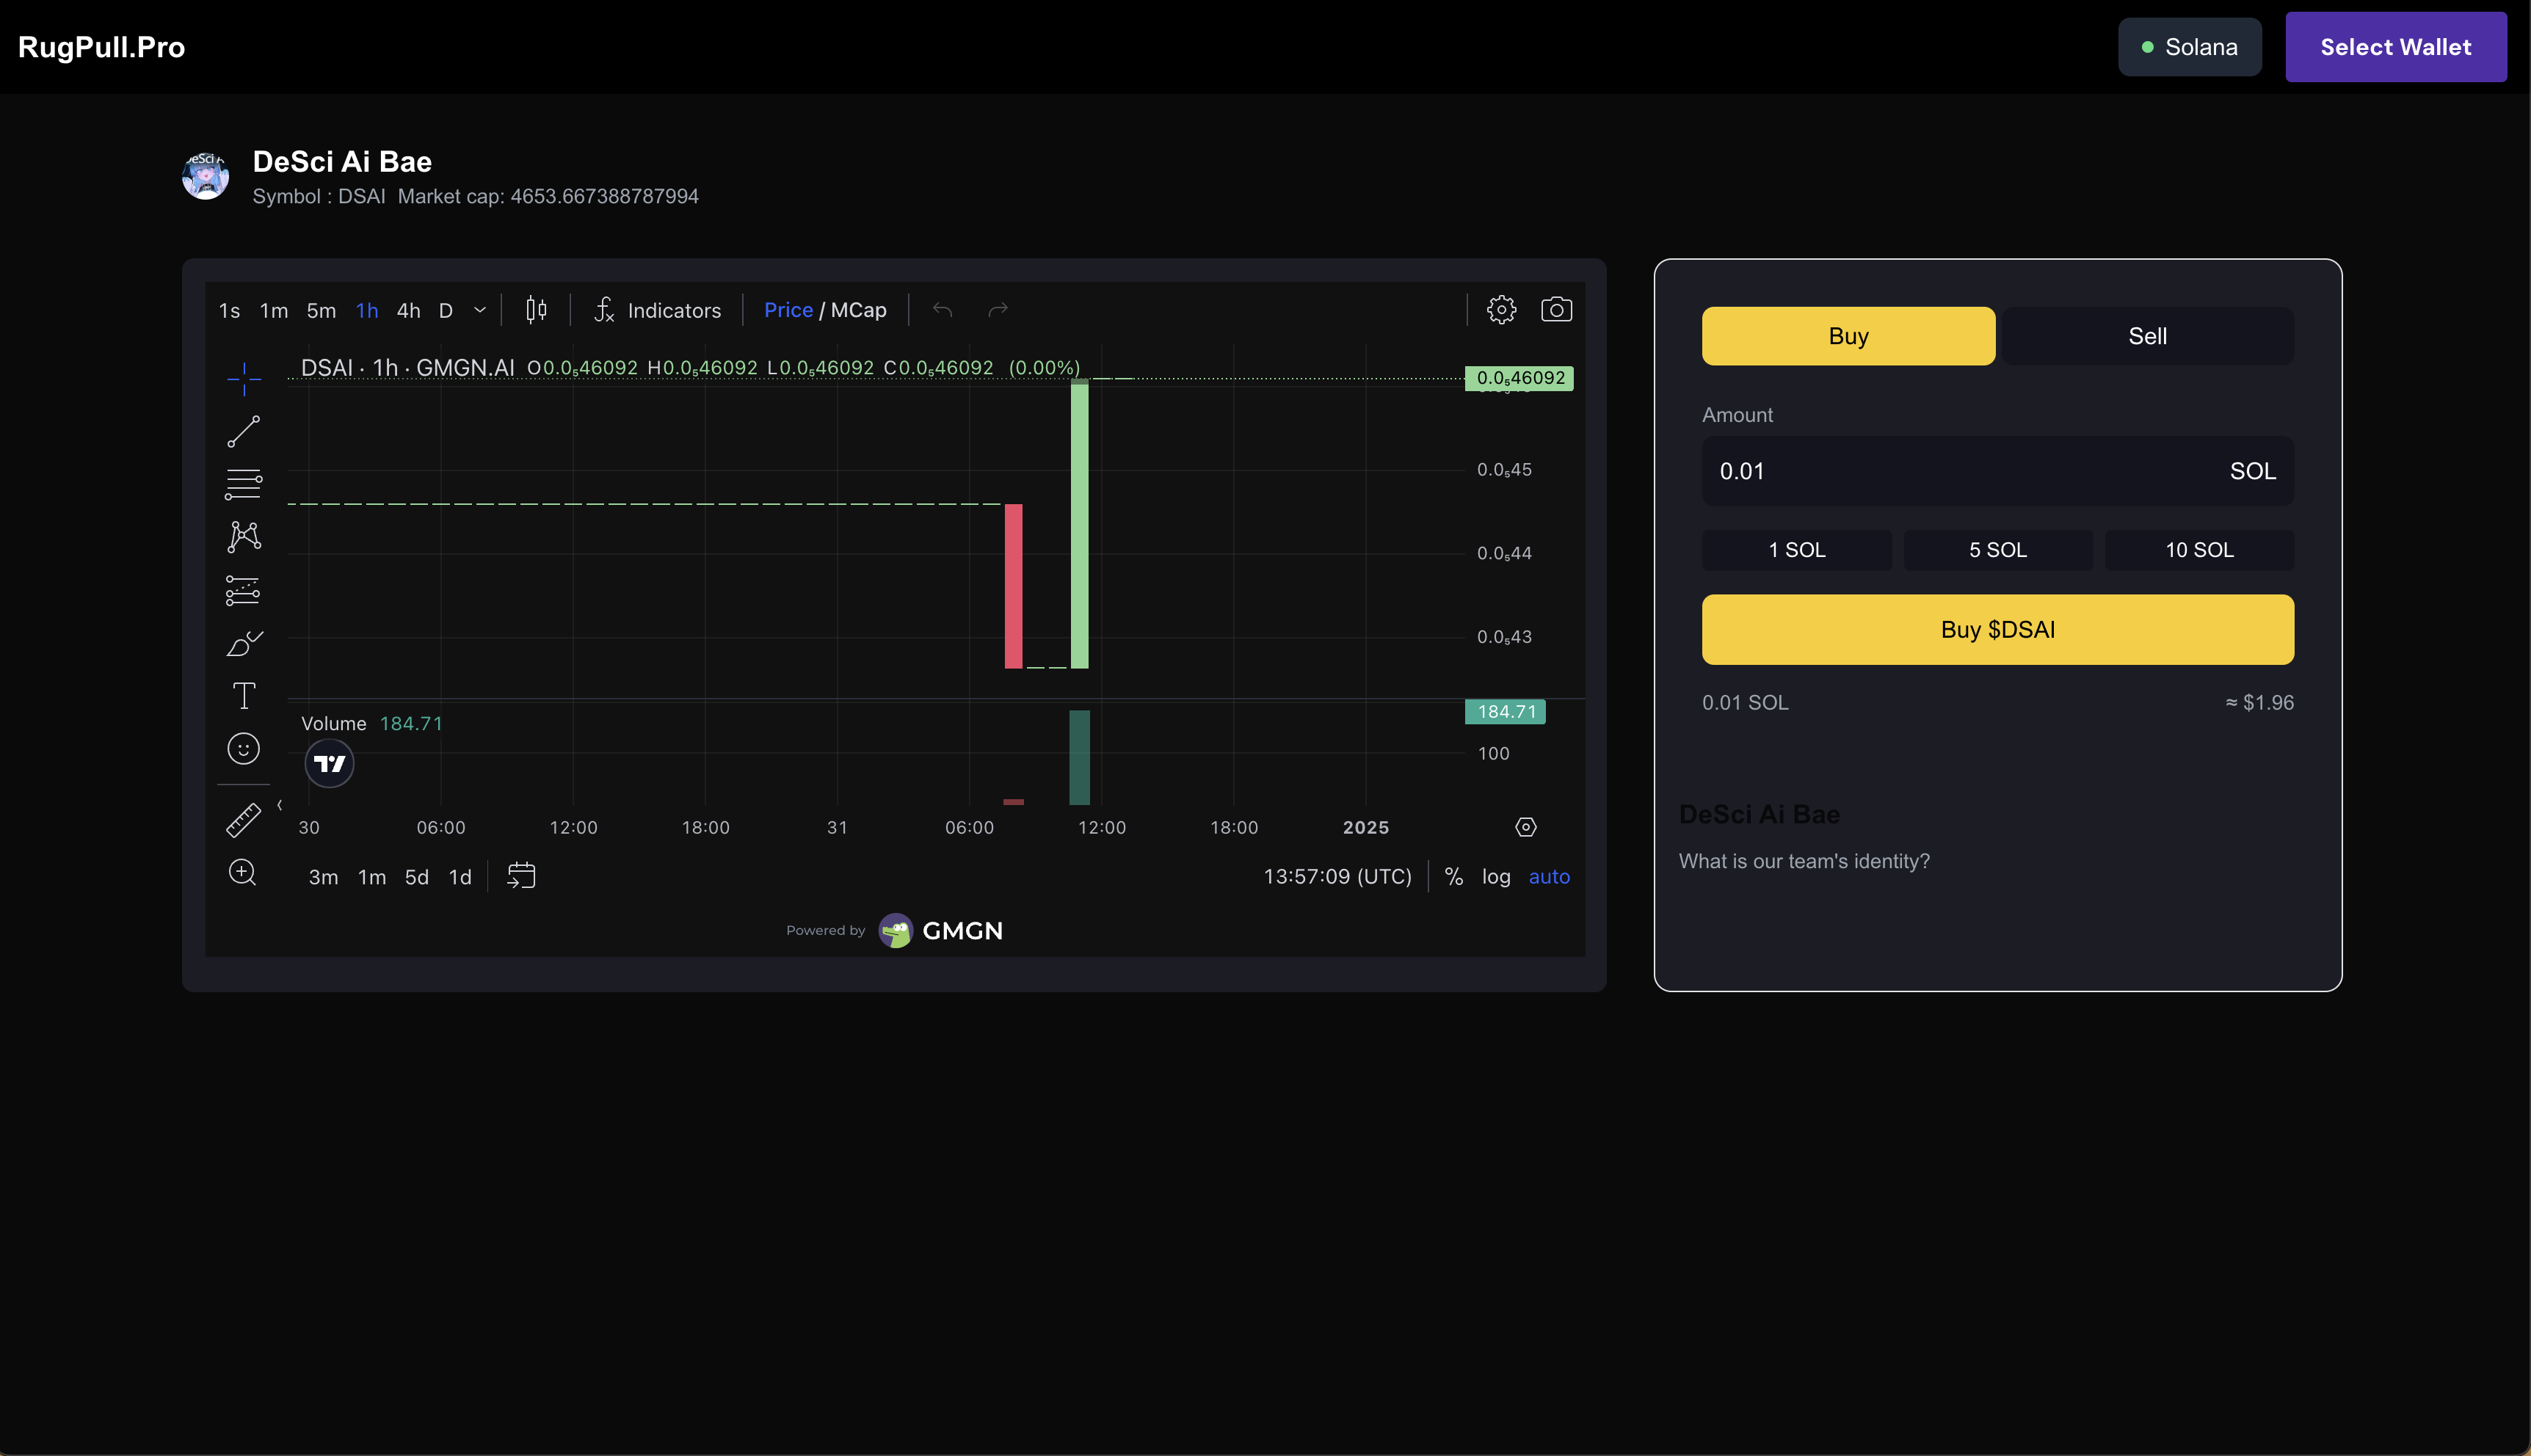Screen dimensions: 2531x1456
Task: Switch chart interval to 4h
Action: point(408,311)
